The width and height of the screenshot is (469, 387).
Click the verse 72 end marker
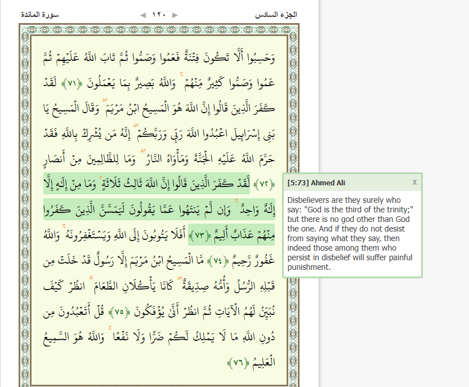(263, 183)
